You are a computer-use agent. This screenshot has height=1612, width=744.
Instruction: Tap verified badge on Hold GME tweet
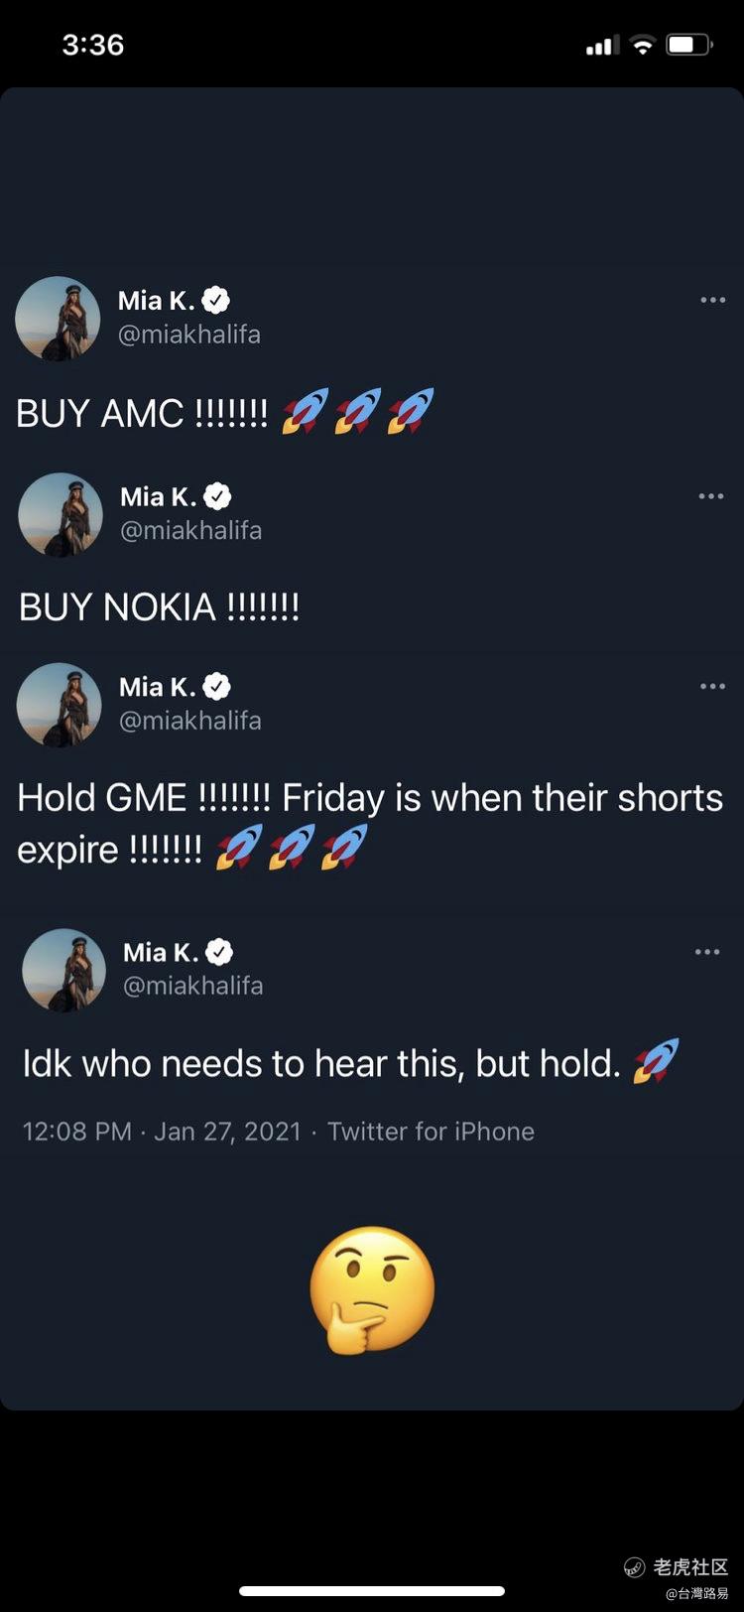click(217, 686)
